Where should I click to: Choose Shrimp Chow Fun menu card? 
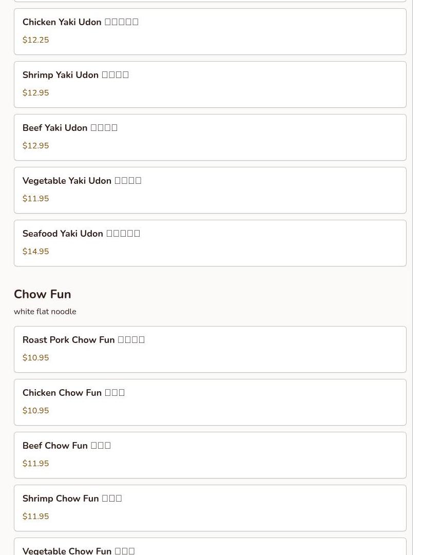(210, 508)
